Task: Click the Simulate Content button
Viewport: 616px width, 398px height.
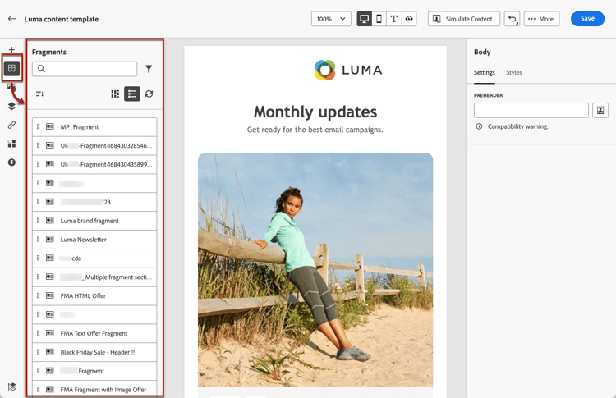Action: (463, 19)
